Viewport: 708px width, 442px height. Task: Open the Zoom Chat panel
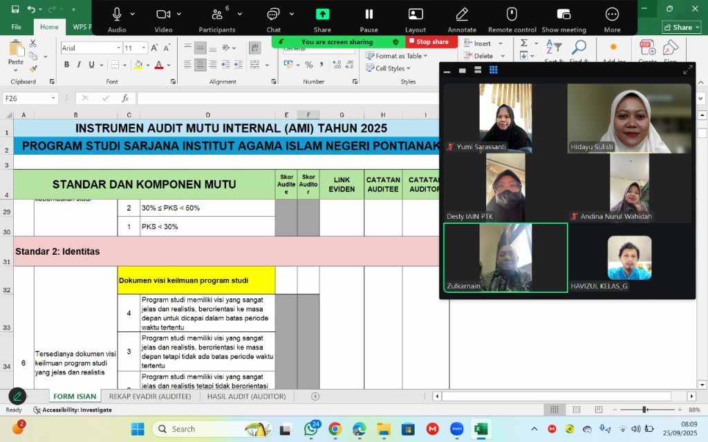click(273, 15)
